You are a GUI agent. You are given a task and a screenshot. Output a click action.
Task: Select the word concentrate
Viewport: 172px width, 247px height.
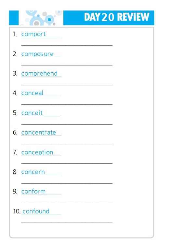(39, 133)
